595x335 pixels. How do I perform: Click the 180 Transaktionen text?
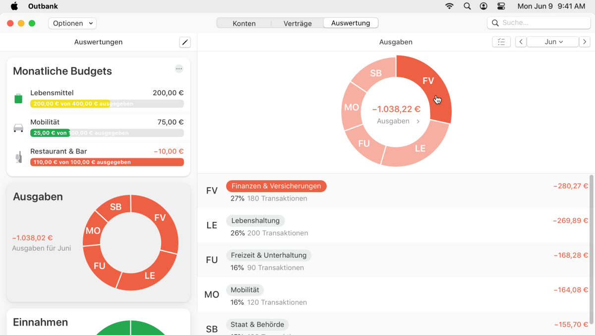point(277,199)
